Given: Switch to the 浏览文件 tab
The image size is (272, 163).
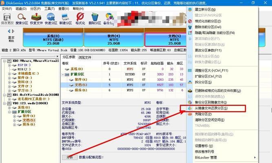Looking at the screenshot, I should [85, 57].
